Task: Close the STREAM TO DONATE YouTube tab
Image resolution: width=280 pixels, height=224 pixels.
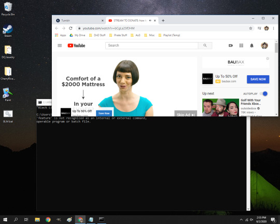Action: click(x=155, y=21)
